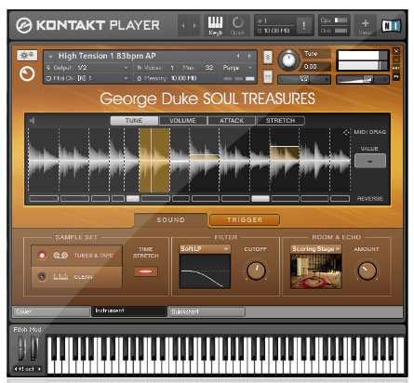The height and width of the screenshot is (383, 414).
Task: Click the VALUE field beside the waveform
Action: click(370, 161)
